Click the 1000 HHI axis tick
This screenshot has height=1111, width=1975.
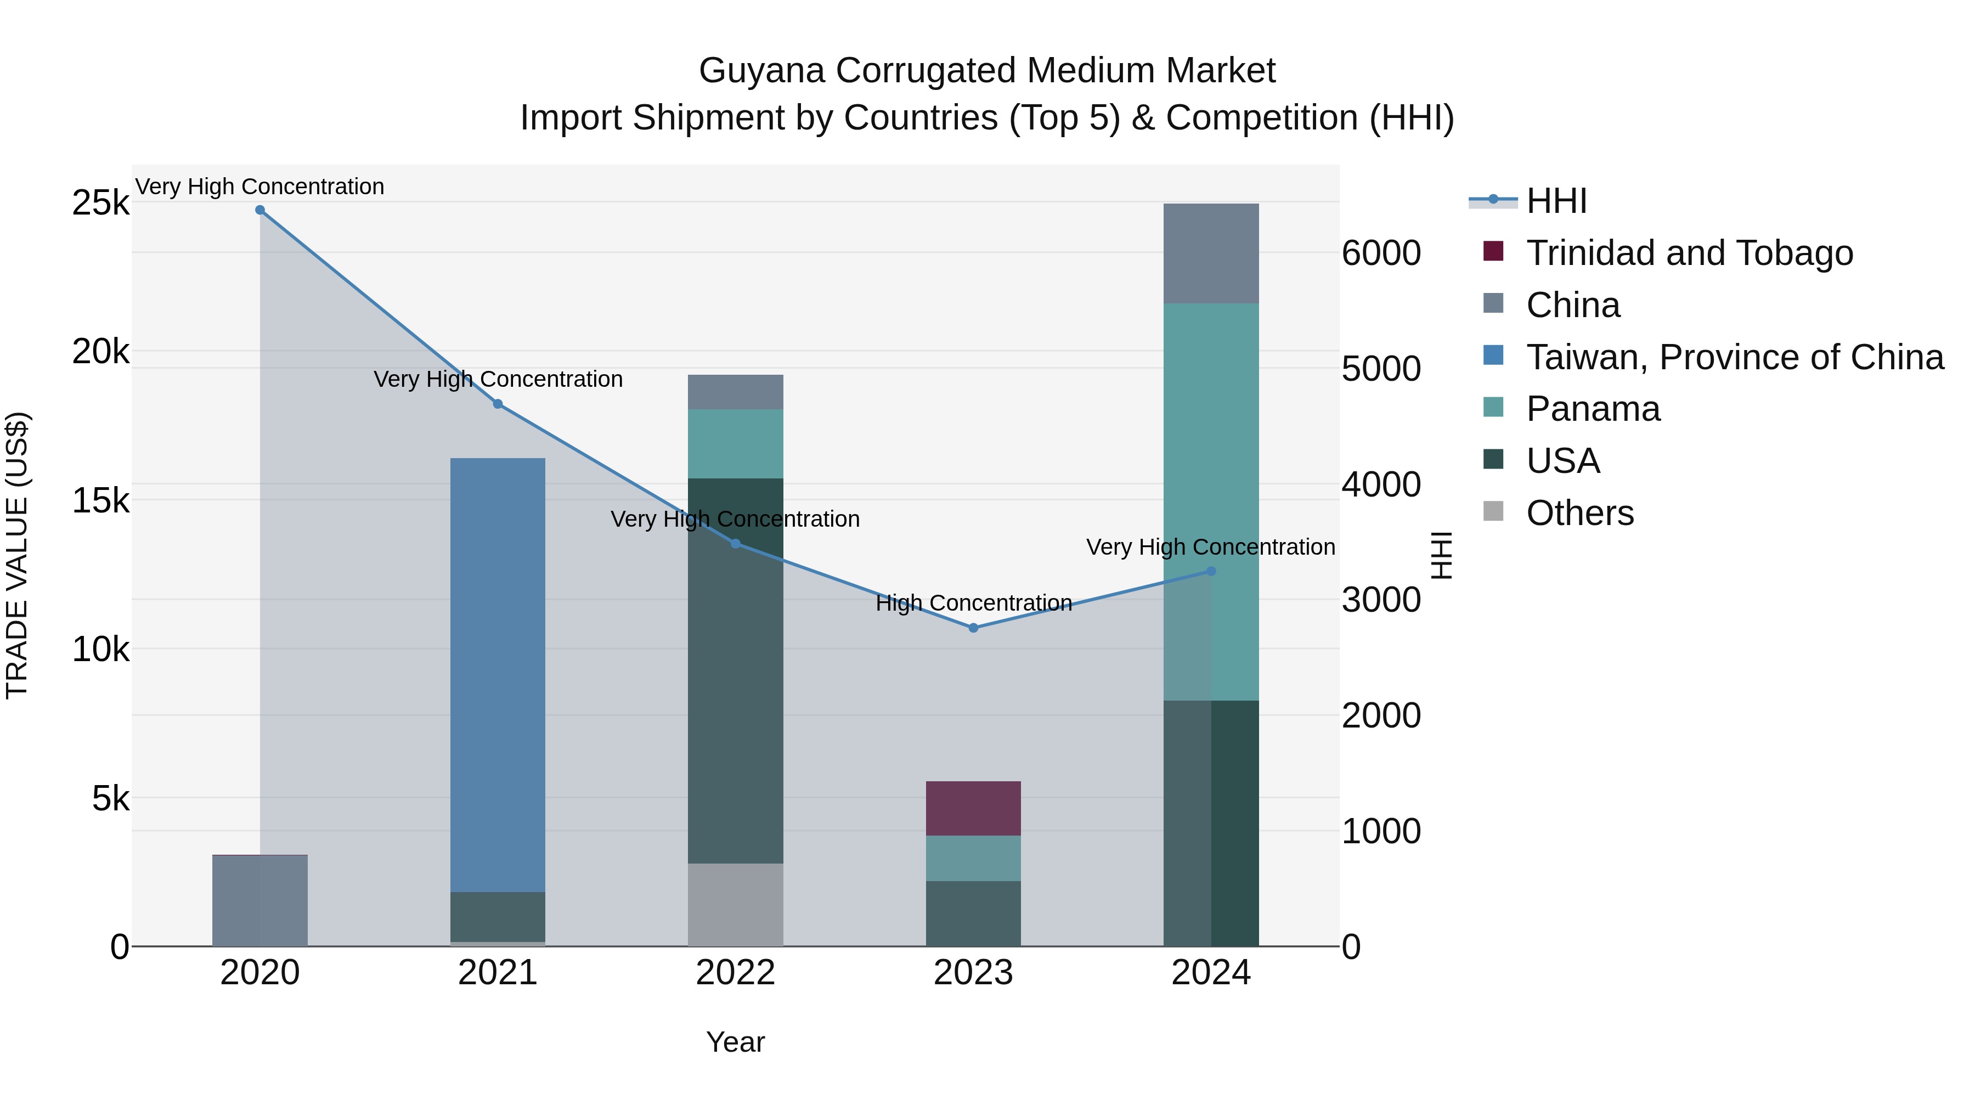click(1381, 831)
